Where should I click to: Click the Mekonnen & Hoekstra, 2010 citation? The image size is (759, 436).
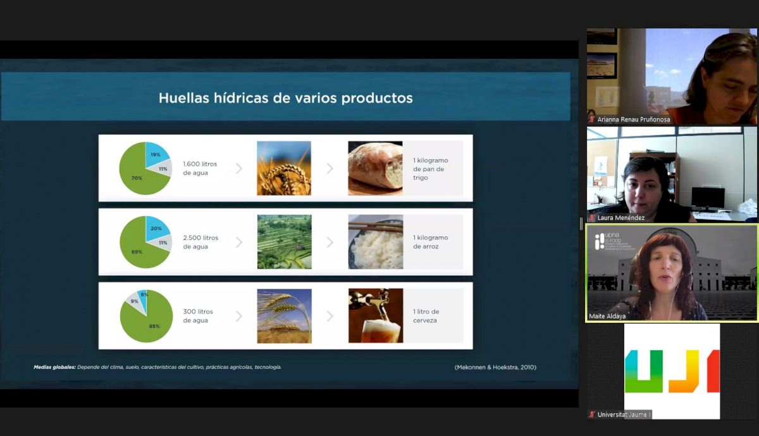coord(495,367)
